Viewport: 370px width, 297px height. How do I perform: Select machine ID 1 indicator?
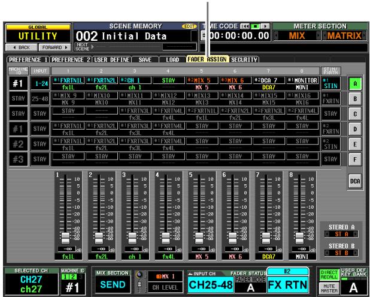[66, 277]
